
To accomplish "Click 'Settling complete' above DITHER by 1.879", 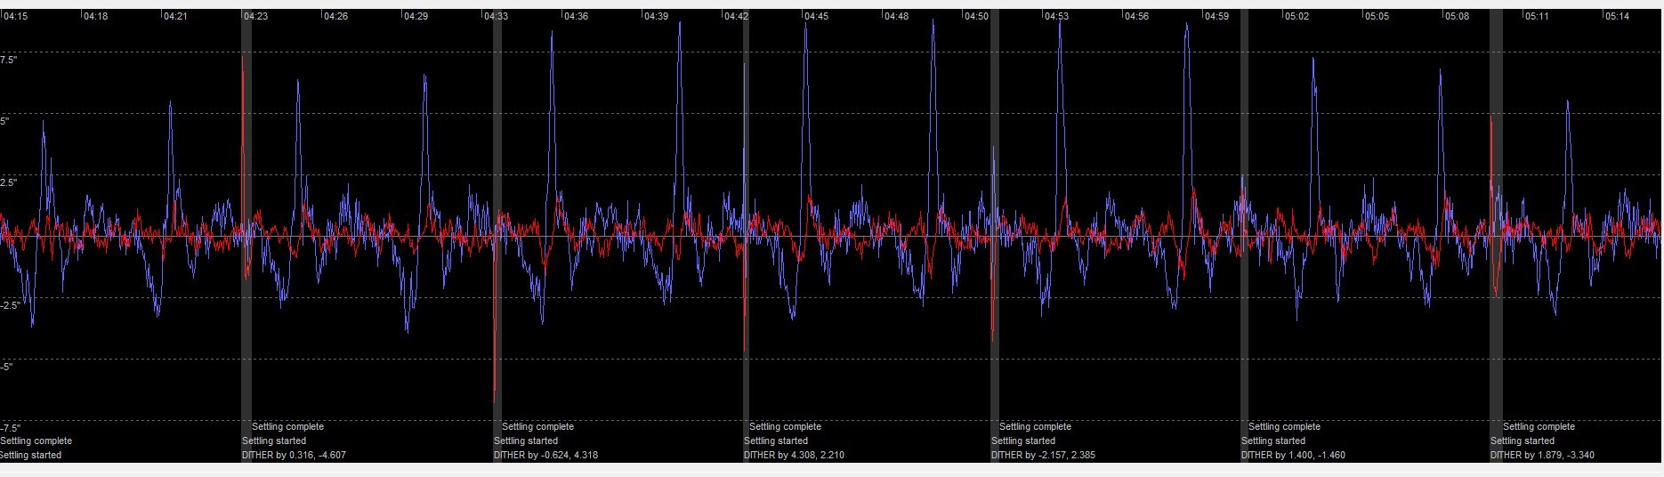I will [1539, 426].
